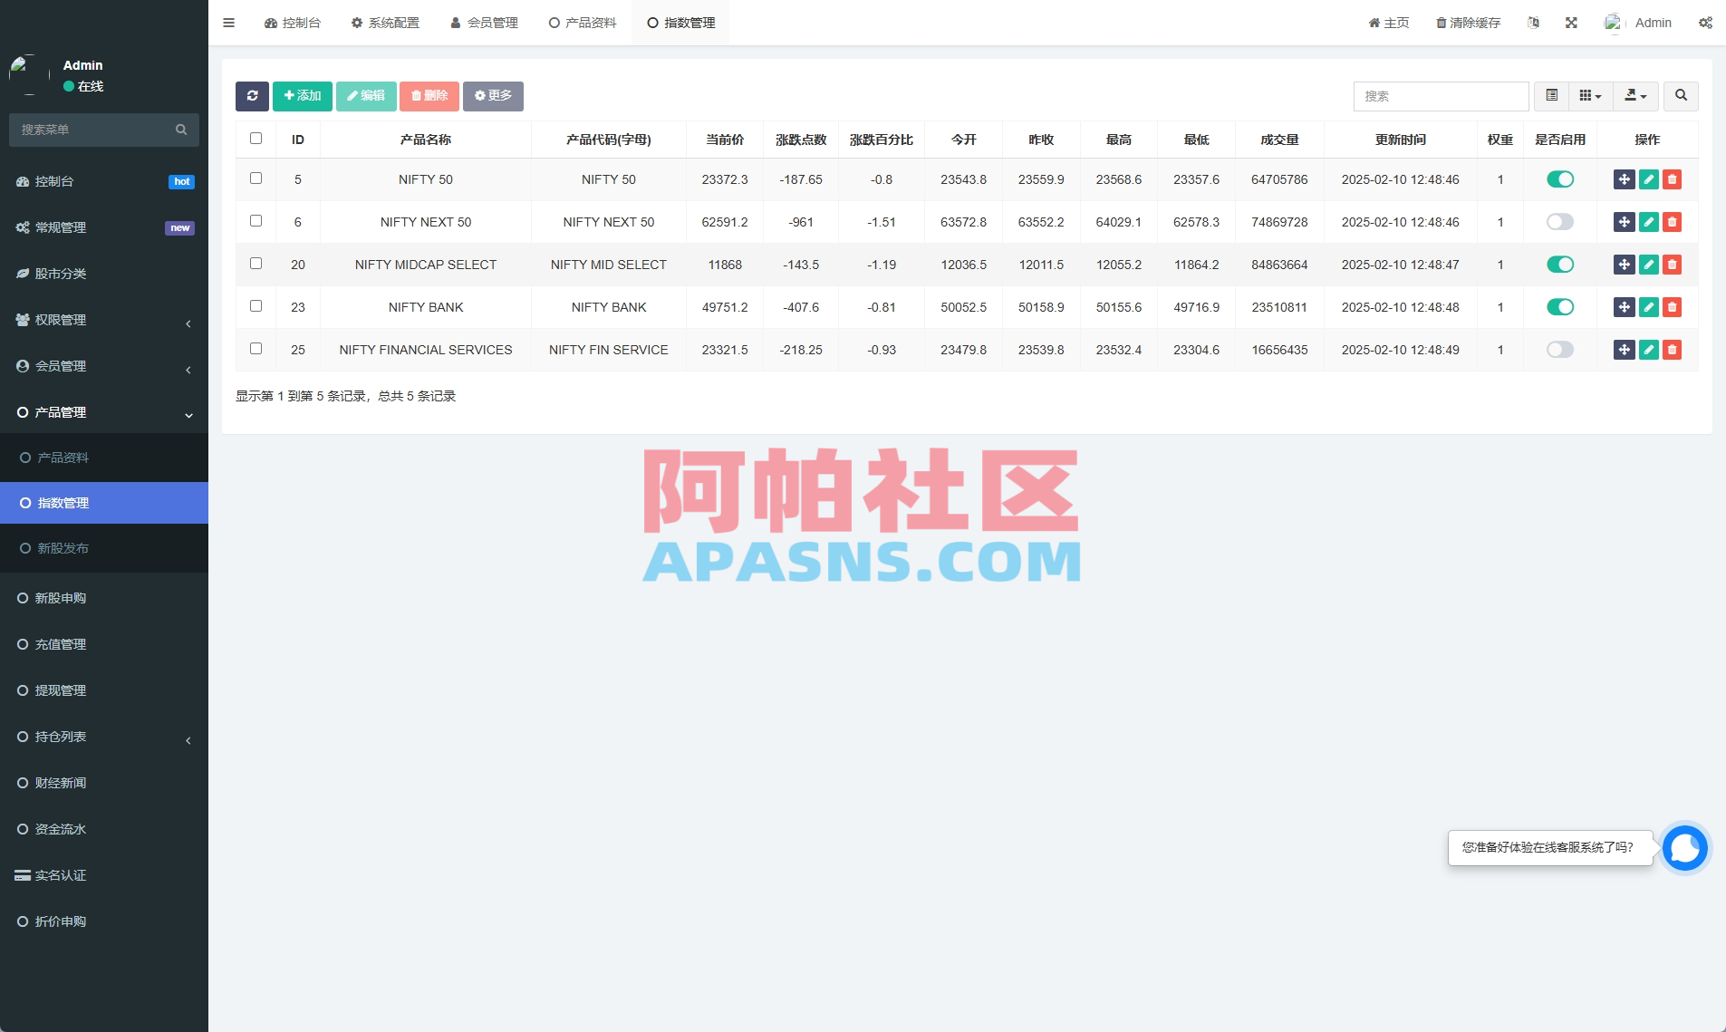Edit the NIFTY BANK row via pencil icon
This screenshot has height=1032, width=1726.
click(1646, 307)
